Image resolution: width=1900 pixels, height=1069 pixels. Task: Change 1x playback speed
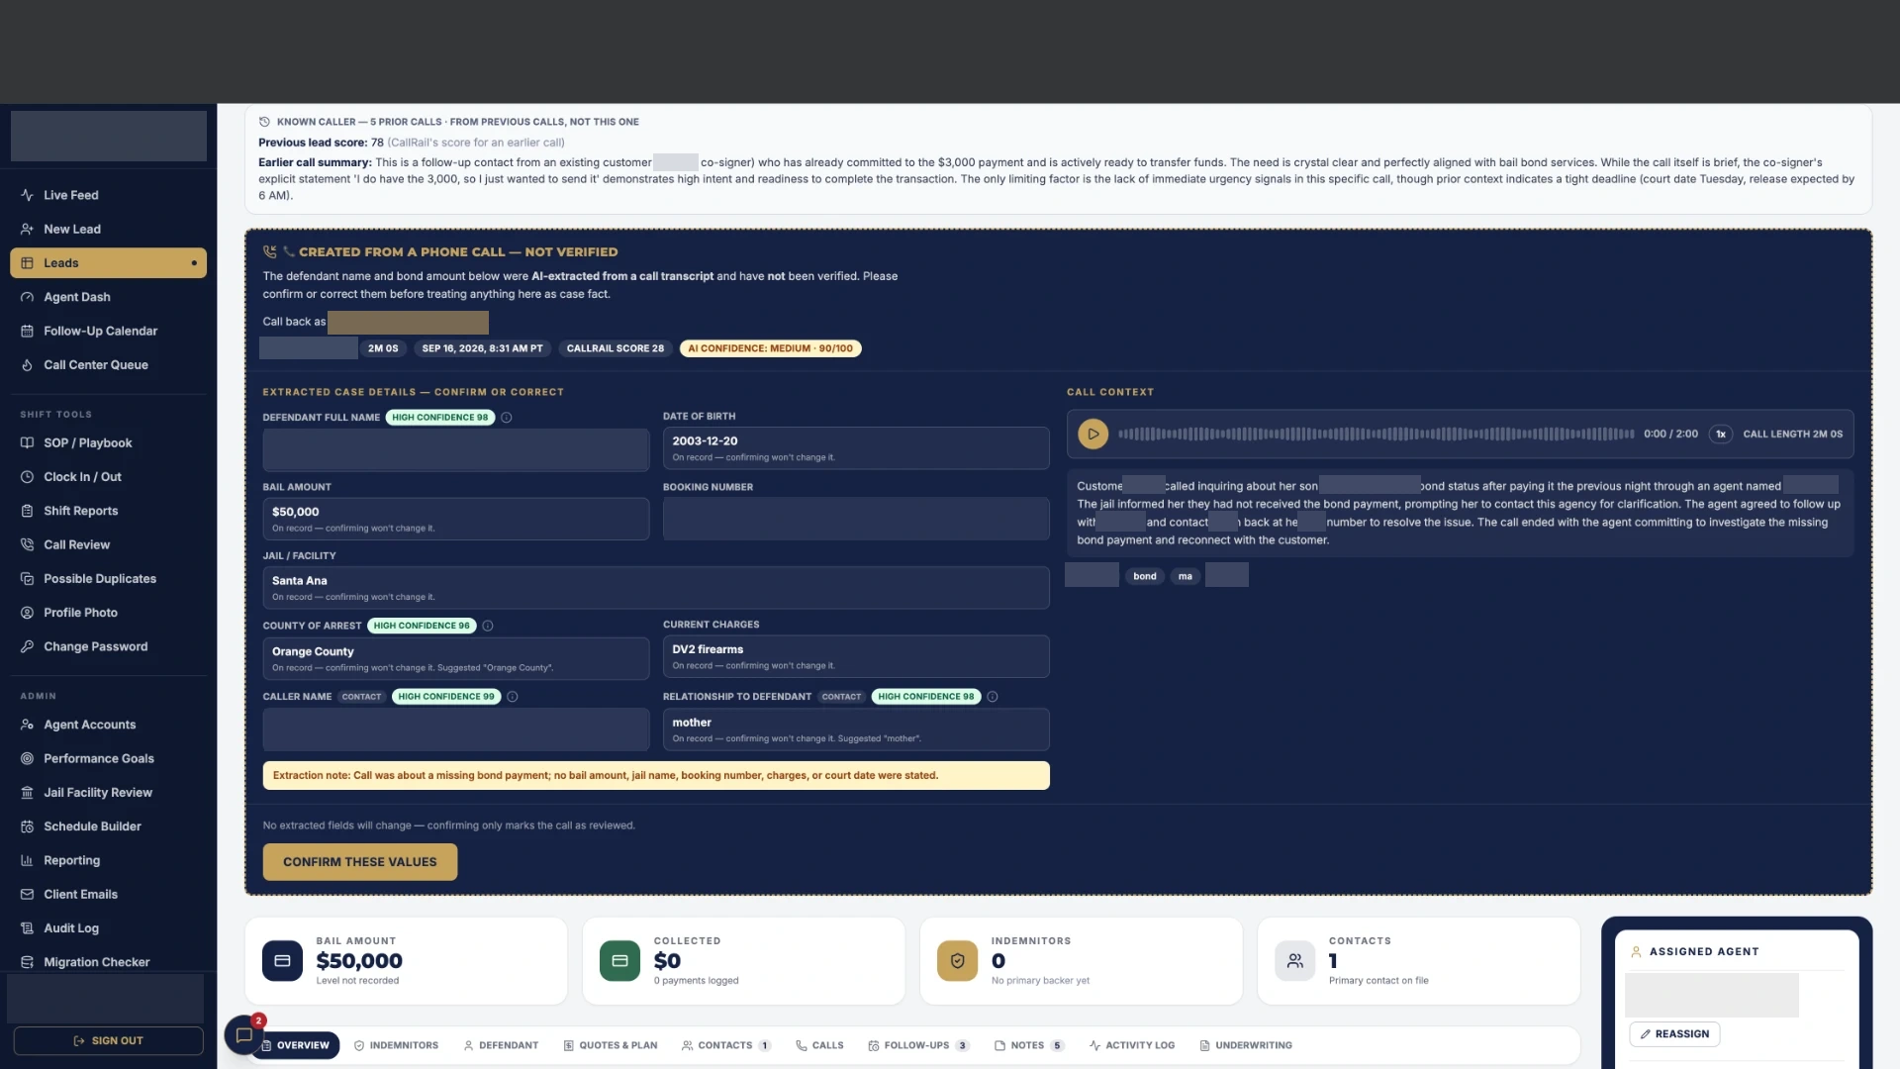(x=1721, y=434)
